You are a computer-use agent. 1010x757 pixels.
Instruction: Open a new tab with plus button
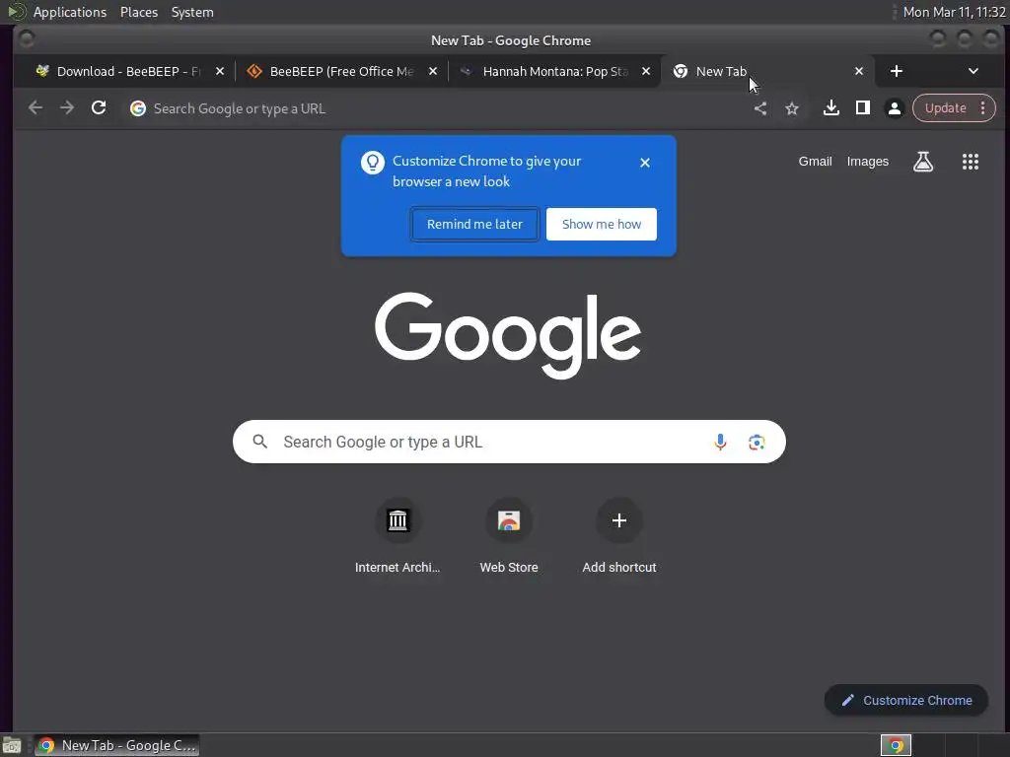896,71
